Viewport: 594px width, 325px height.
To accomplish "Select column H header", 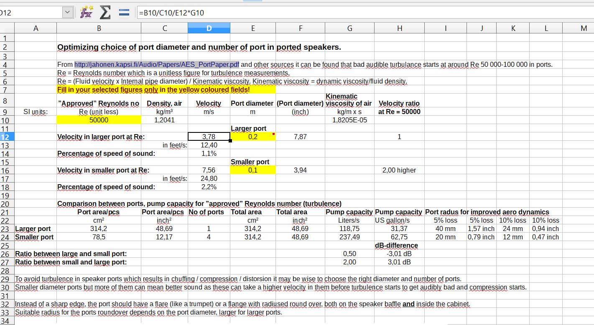I will tap(400, 28).
